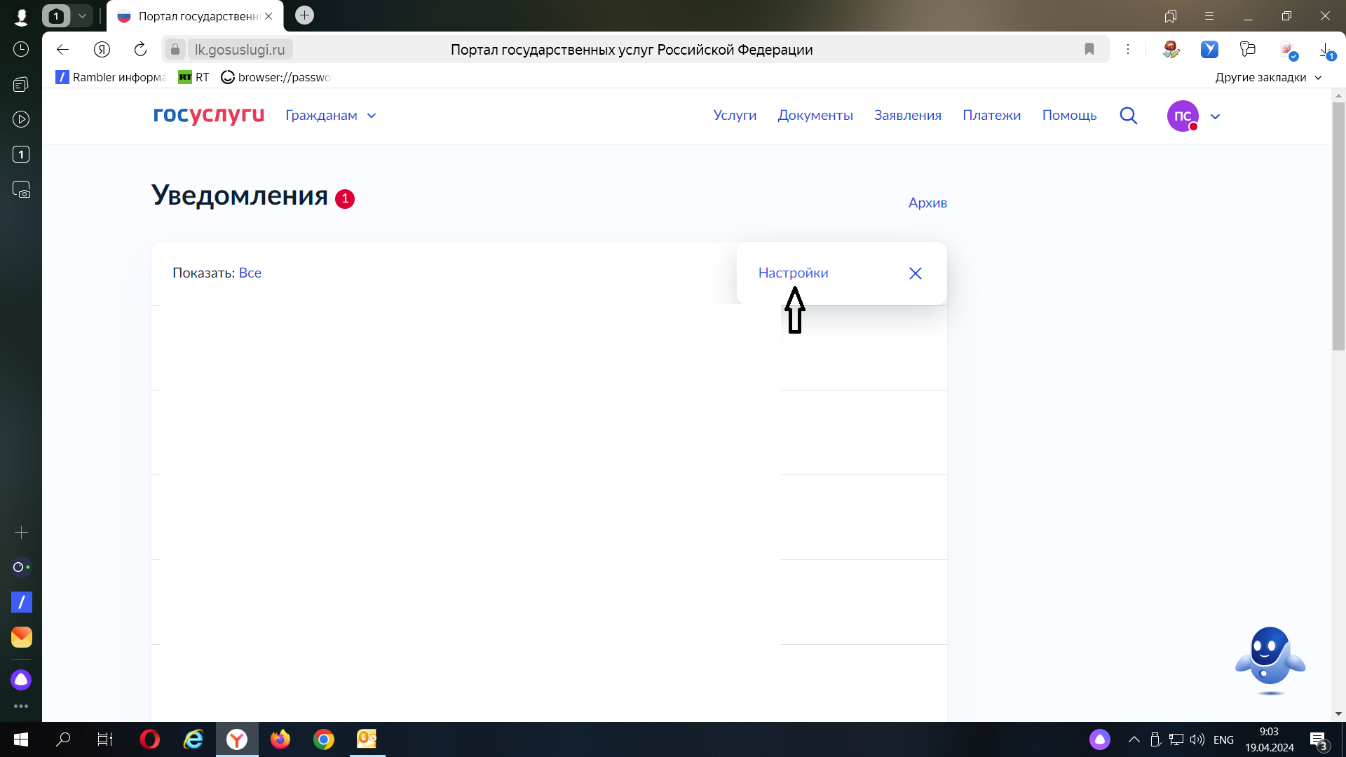Open the sidebar history clock icon
Screen dimensions: 1346x757
[x=21, y=49]
